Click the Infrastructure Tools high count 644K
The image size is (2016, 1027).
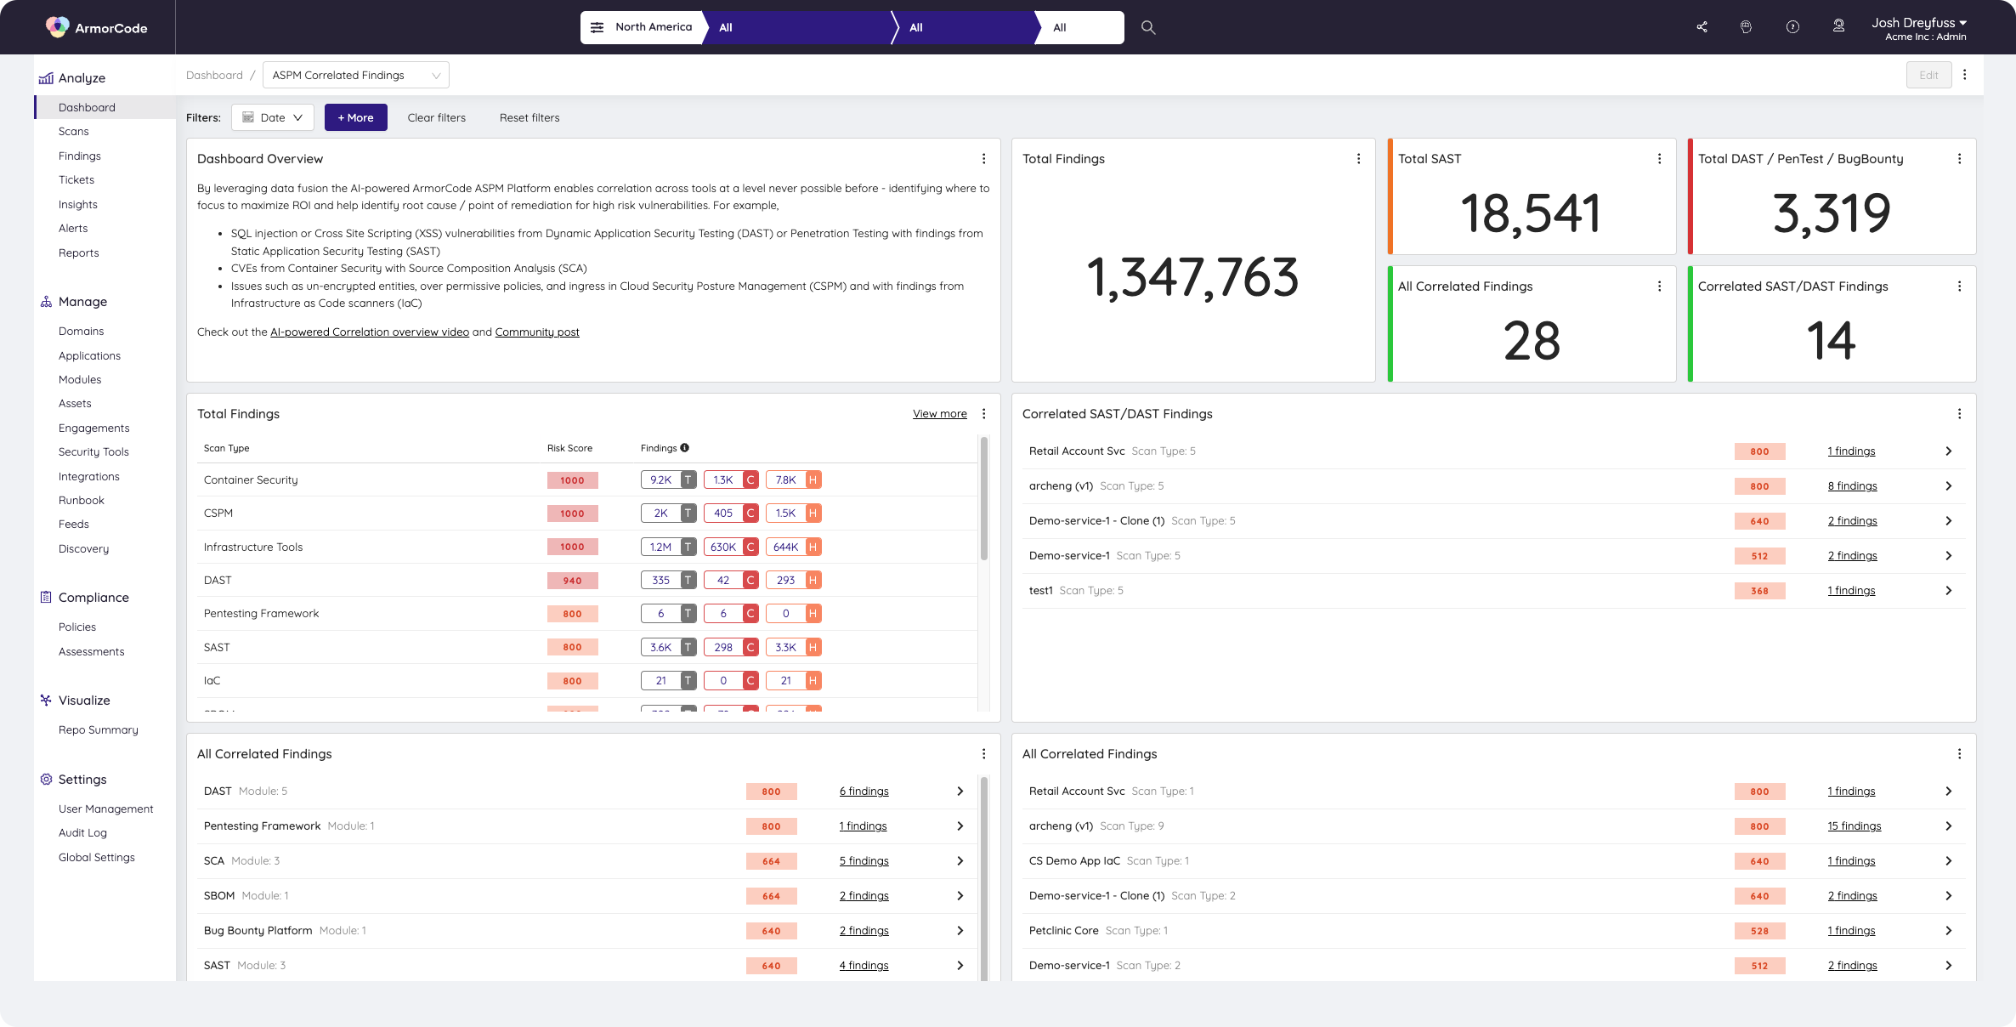794,548
